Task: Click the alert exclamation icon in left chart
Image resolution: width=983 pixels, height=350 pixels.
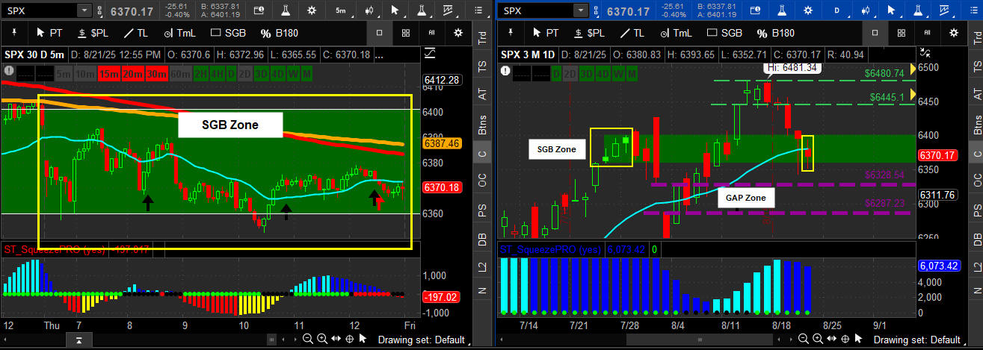Action: tap(8, 70)
